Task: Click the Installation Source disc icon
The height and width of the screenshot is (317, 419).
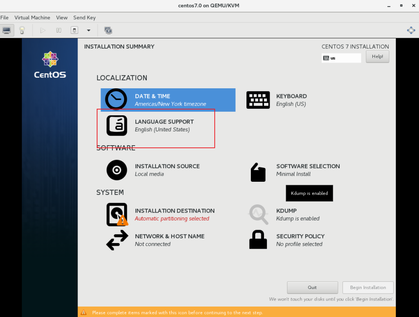Action: click(x=117, y=170)
